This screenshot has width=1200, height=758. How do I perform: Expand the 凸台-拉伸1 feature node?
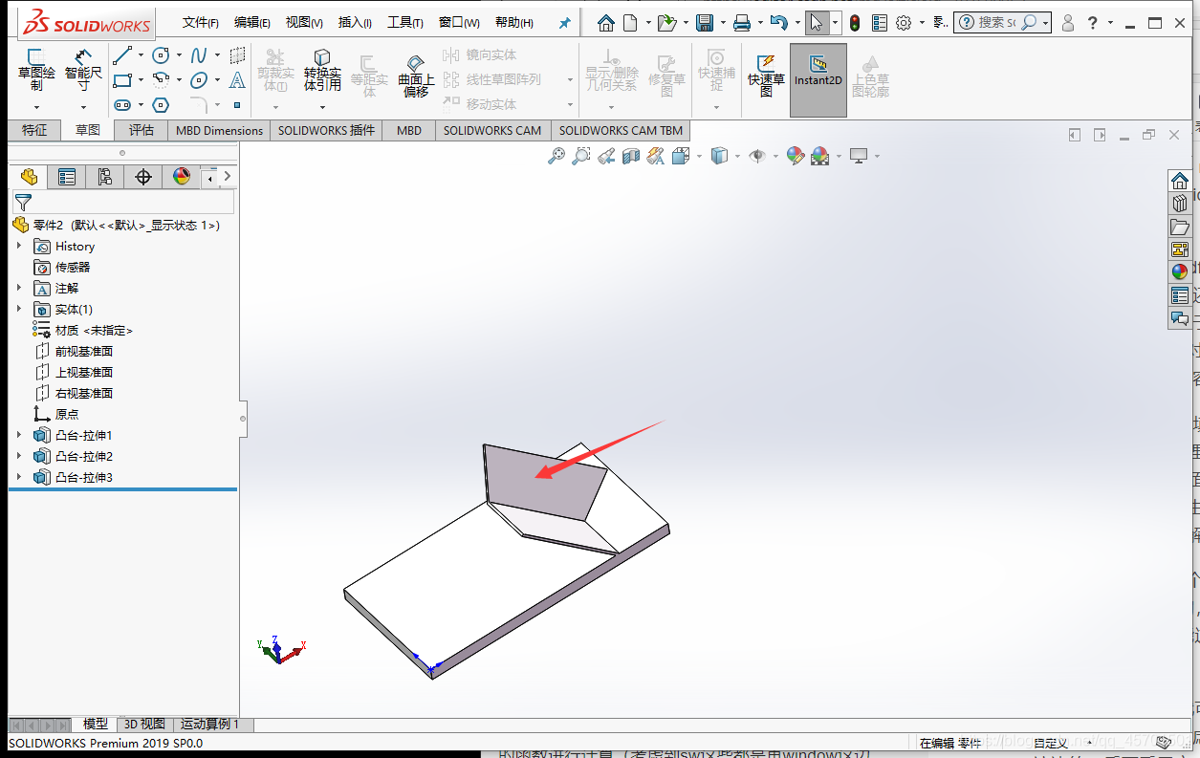[19, 435]
